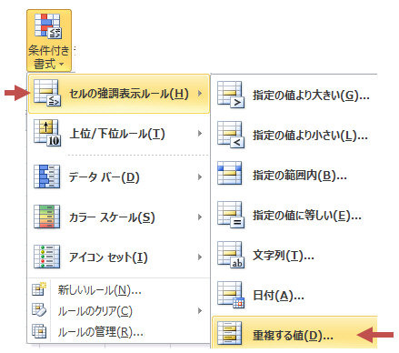Viewport: 399px width, 353px height.
Task: Select 指定の値に等しい(E)... option
Action: click(x=295, y=216)
